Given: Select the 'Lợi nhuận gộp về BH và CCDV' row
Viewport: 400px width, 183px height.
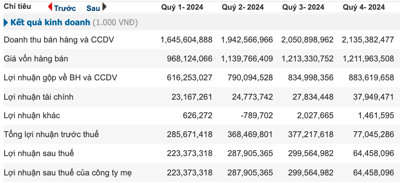Looking at the screenshot, I should click(61, 78).
